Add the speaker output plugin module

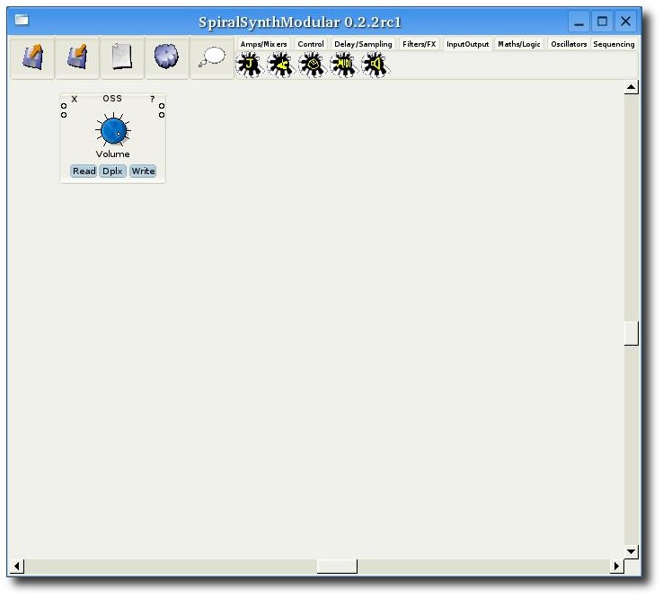point(375,65)
